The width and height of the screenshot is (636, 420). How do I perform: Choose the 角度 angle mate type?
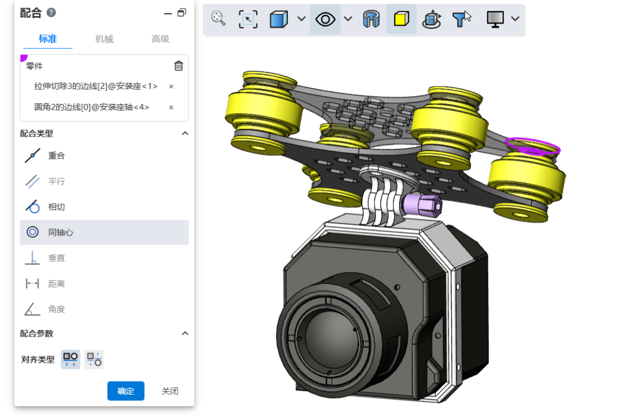(x=104, y=309)
